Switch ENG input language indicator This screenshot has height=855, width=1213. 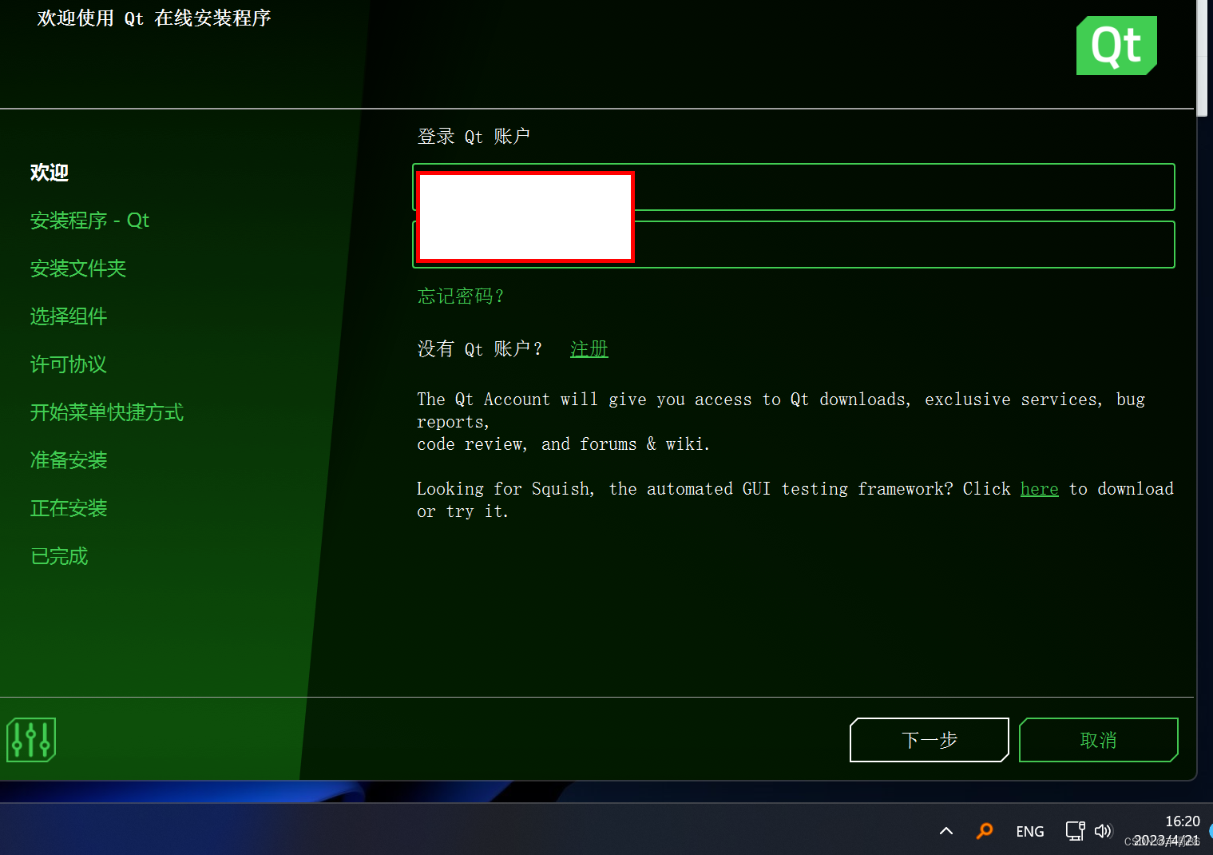[1030, 832]
